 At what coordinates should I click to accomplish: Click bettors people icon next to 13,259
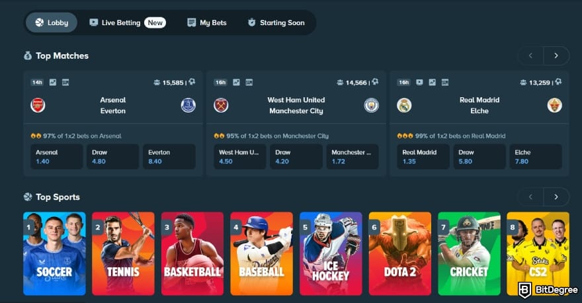pos(523,83)
